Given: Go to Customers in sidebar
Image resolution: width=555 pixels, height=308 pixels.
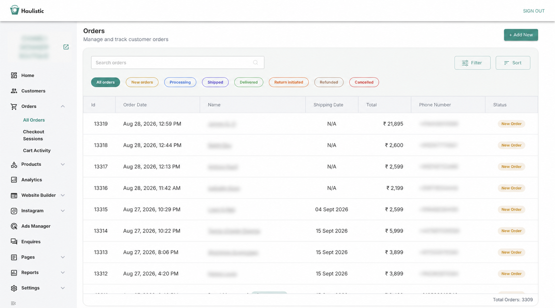Looking at the screenshot, I should coord(33,91).
